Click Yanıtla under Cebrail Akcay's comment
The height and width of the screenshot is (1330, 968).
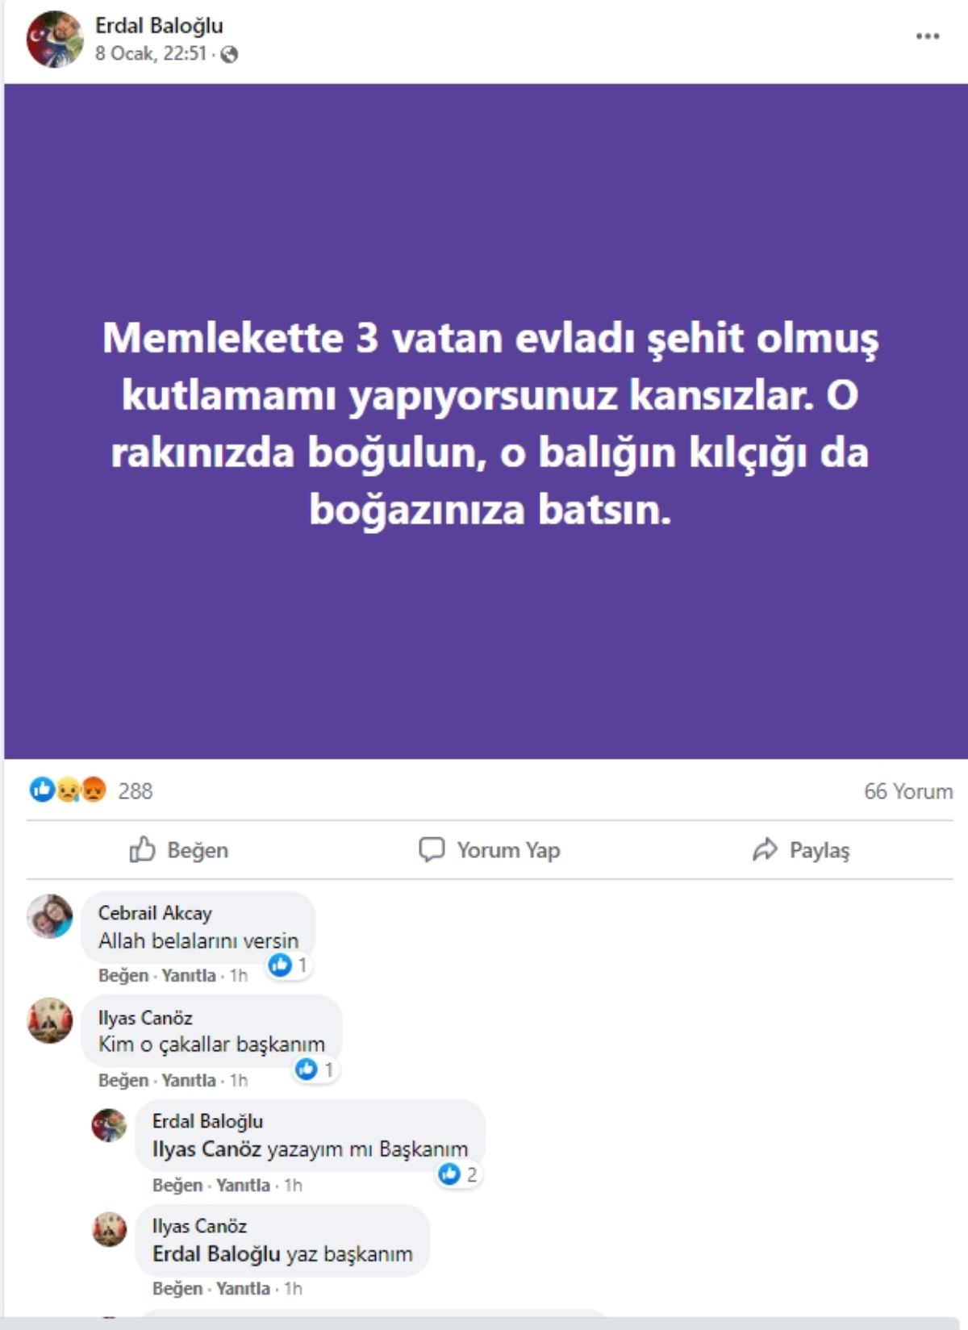pyautogui.click(x=189, y=975)
